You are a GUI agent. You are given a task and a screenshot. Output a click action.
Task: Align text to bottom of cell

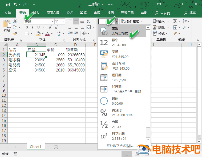[x=82, y=22]
